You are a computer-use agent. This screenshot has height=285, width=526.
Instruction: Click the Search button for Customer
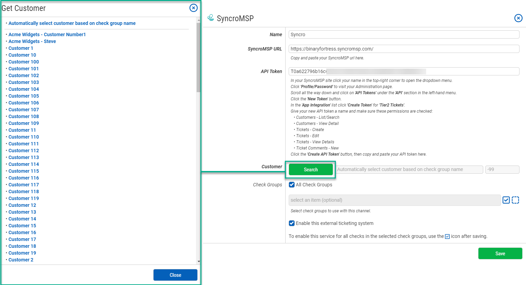[x=310, y=169]
